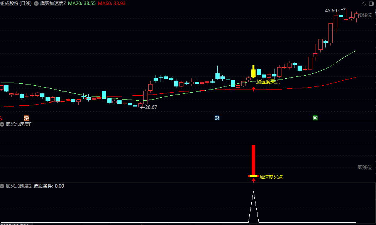Screen dimensions: 376x225
Task: Click the red signal bar in 底买加速度F
Action: coord(254,160)
